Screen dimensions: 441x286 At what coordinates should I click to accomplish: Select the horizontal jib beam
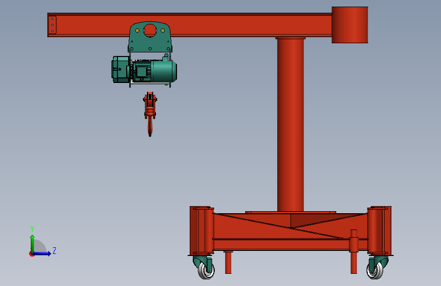tap(190, 25)
